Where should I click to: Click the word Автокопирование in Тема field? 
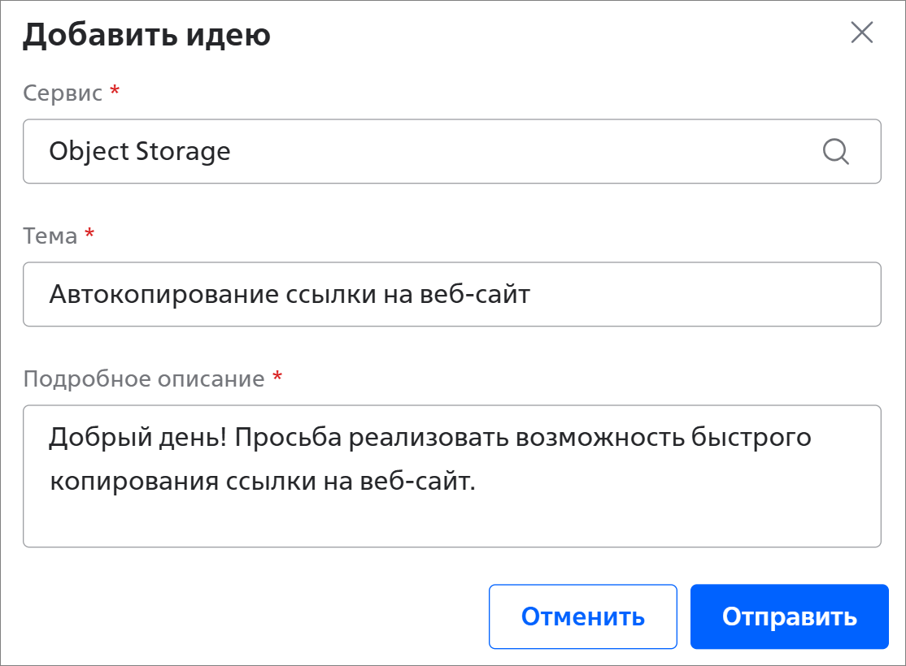click(x=164, y=294)
